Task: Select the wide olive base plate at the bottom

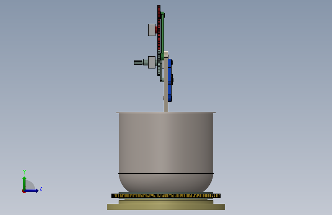Action: pyautogui.click(x=166, y=207)
